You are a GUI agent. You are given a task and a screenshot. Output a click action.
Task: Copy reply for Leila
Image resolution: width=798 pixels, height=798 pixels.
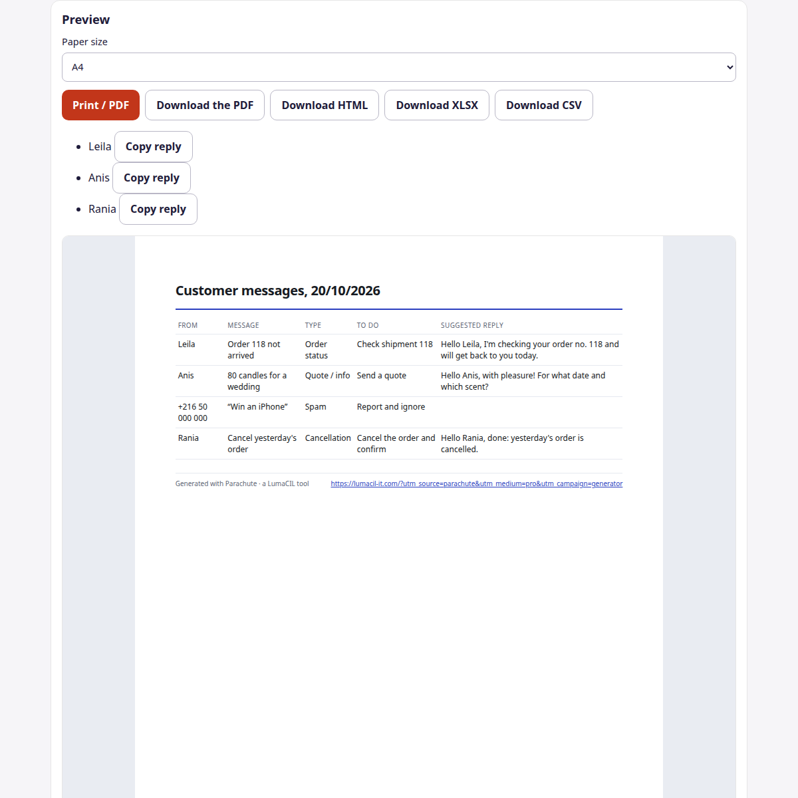154,146
